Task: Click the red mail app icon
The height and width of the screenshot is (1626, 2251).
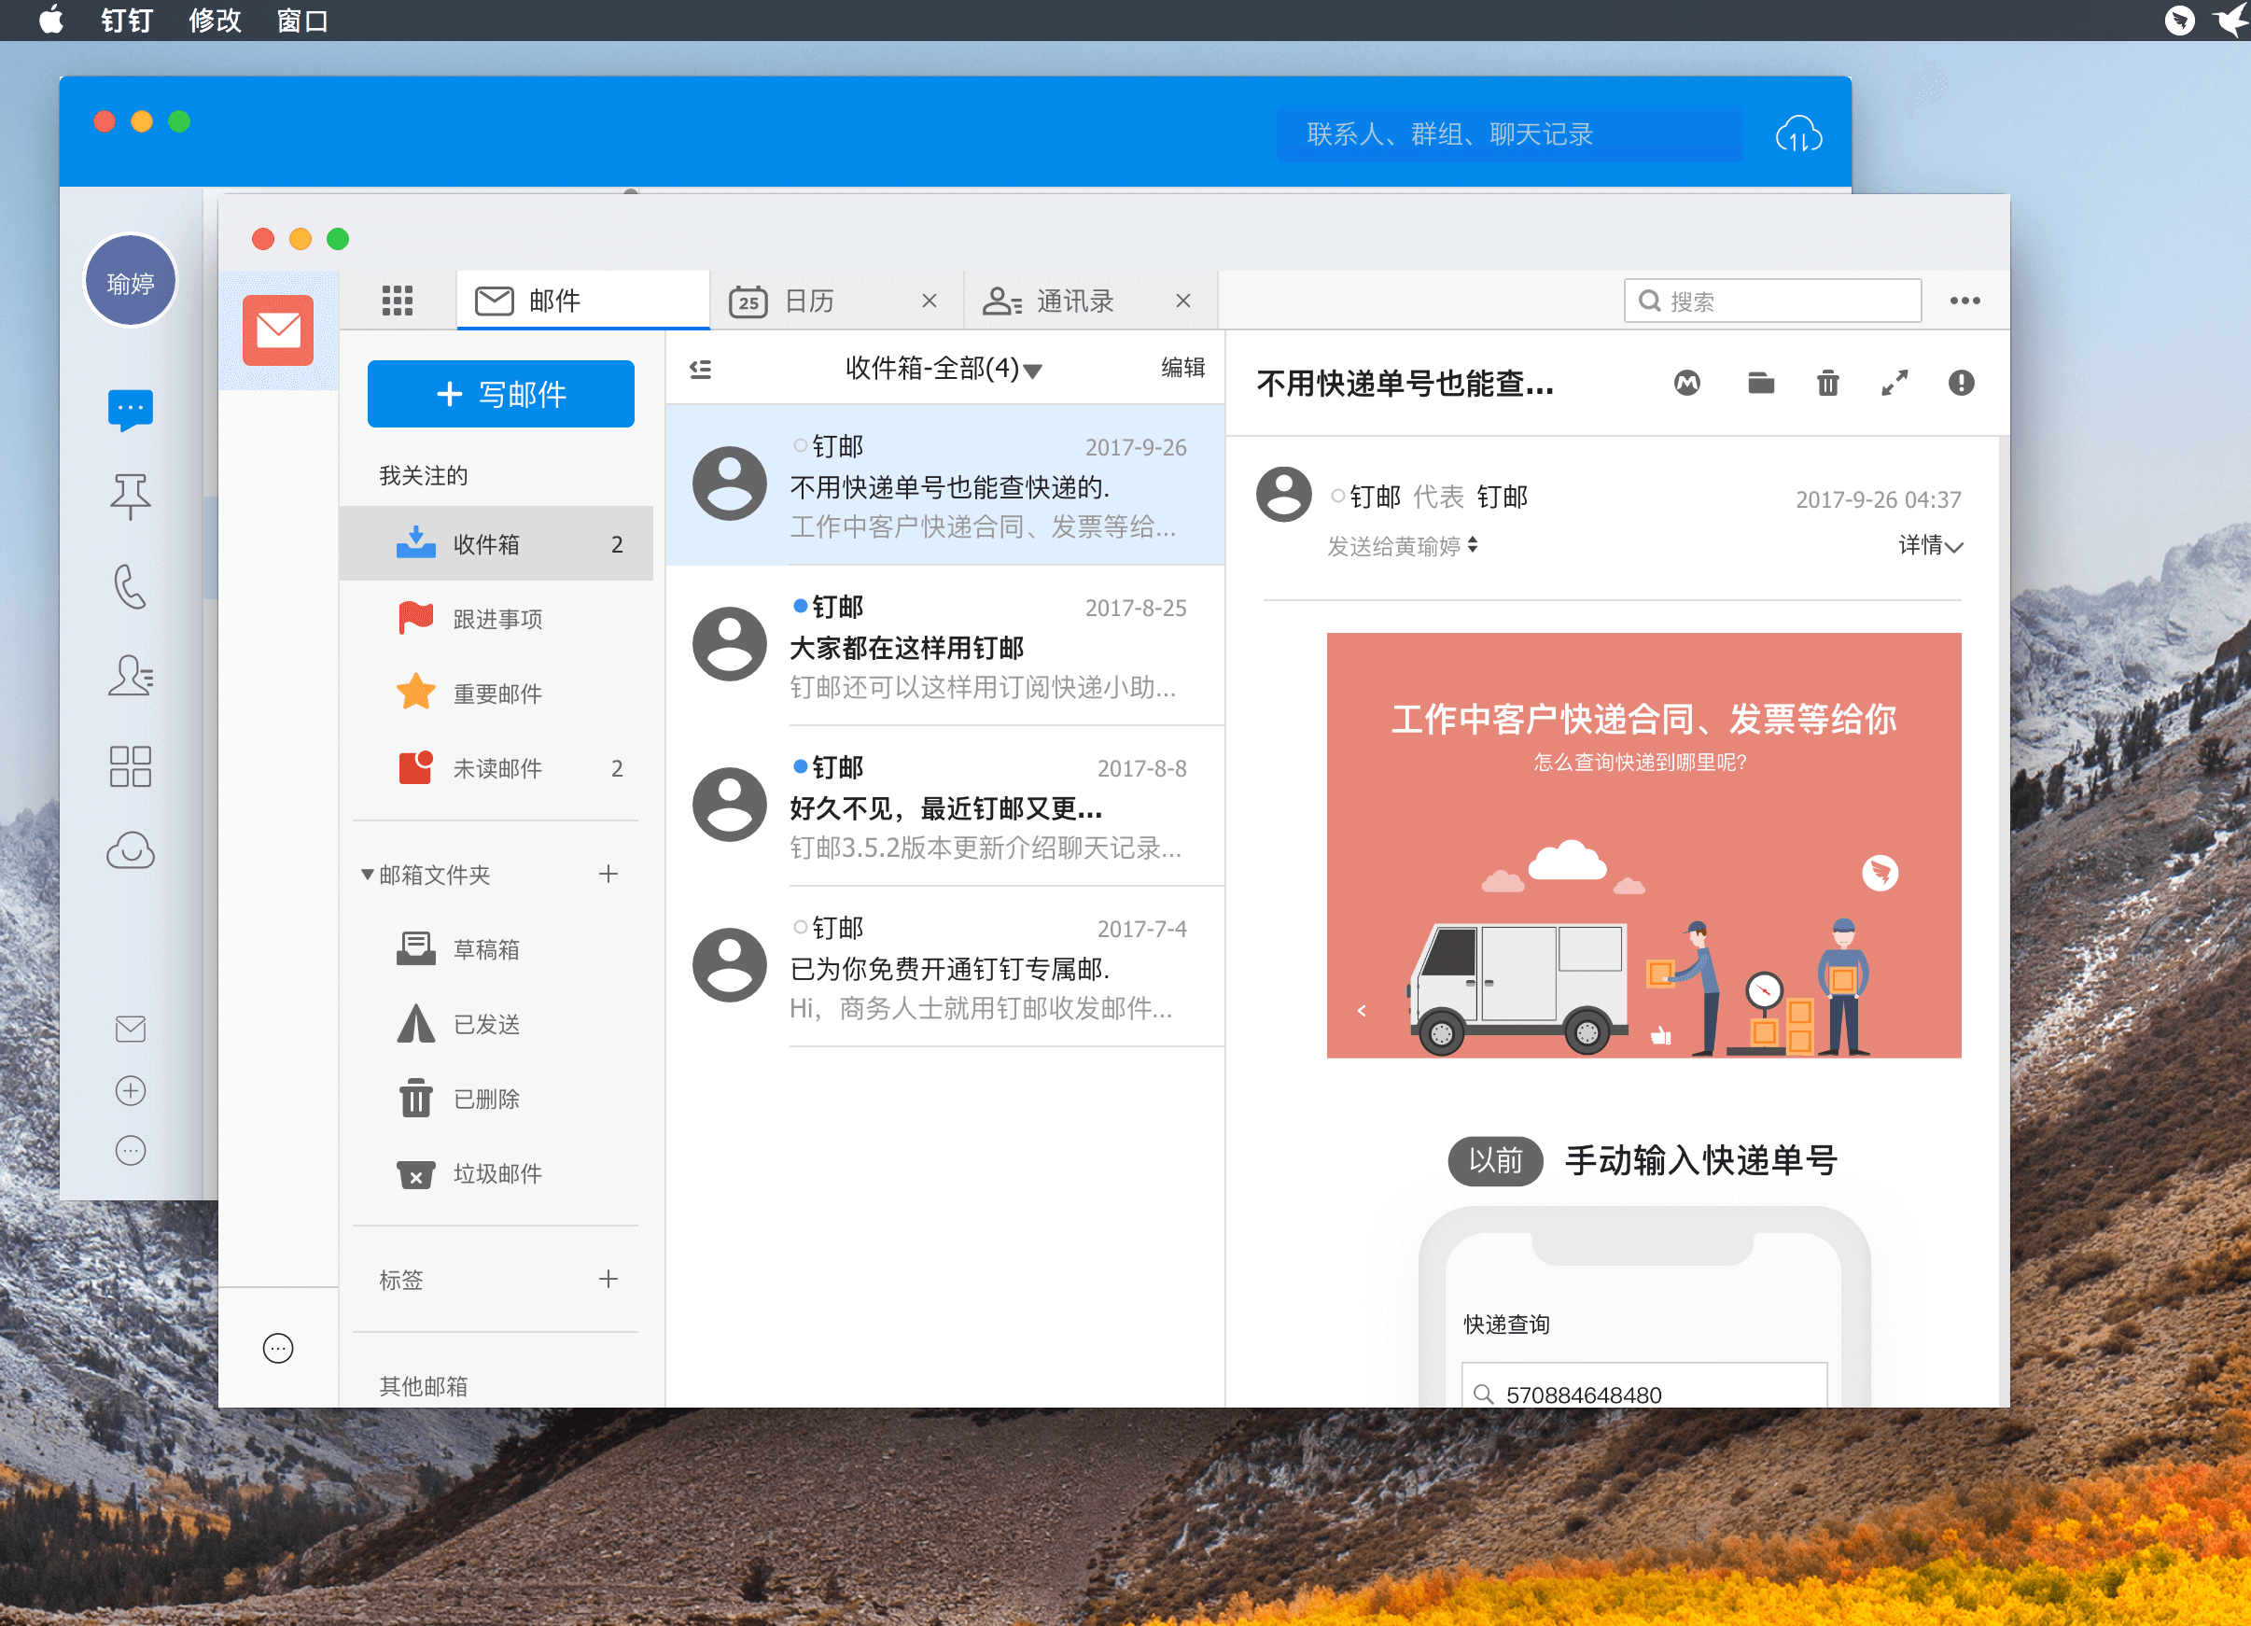Action: coord(278,329)
